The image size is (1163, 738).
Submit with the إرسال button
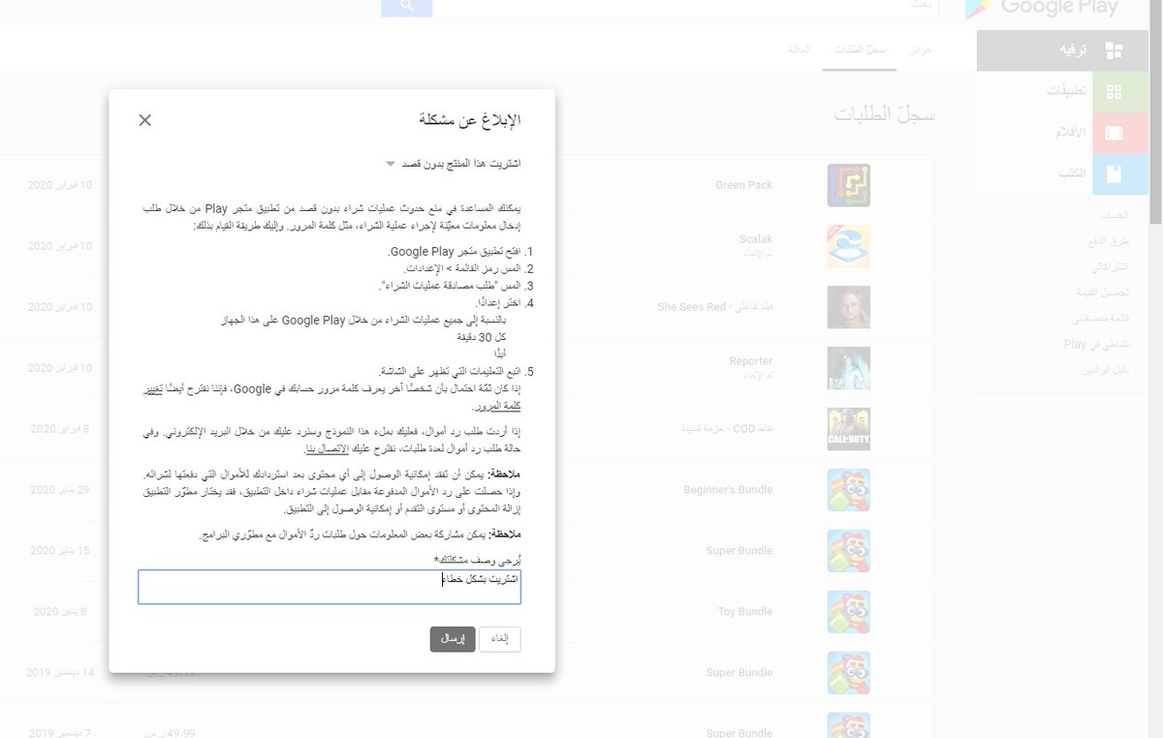(453, 639)
